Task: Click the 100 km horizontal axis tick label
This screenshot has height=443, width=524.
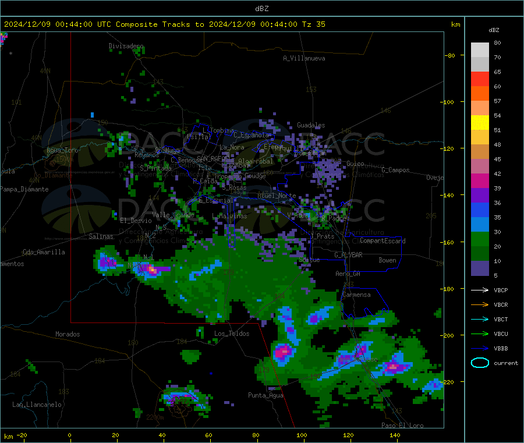Action: coord(302,435)
